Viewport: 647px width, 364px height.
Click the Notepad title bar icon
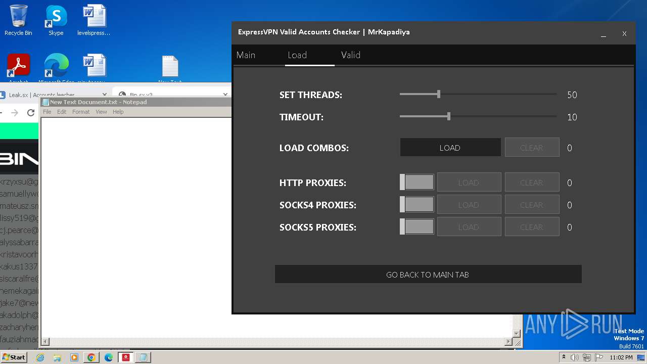coord(45,102)
